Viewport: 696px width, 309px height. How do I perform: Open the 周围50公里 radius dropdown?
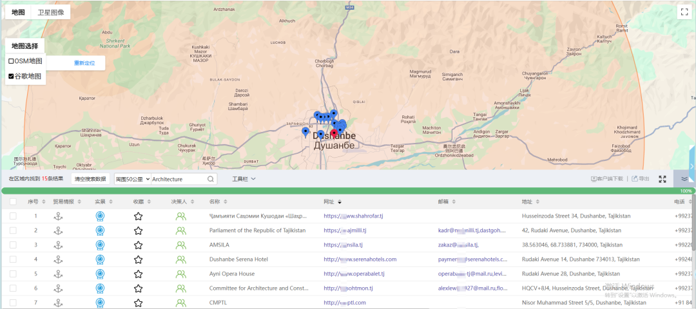[132, 179]
